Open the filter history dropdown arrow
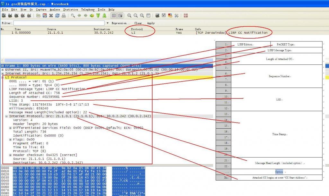Image resolution: width=329 pixels, height=196 pixels. (108, 23)
